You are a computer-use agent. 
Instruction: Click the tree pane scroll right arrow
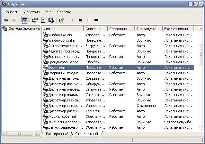(38, 133)
